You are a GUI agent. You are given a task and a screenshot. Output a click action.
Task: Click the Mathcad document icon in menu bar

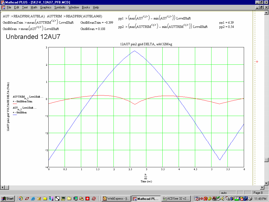[3, 7]
